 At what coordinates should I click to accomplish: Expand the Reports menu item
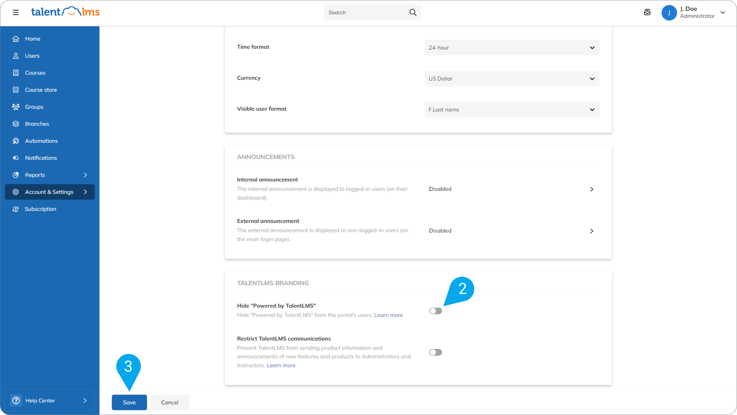(35, 175)
